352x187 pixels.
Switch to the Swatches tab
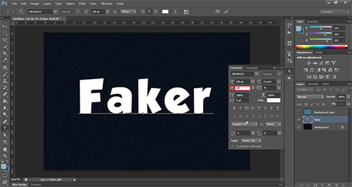(x=312, y=21)
